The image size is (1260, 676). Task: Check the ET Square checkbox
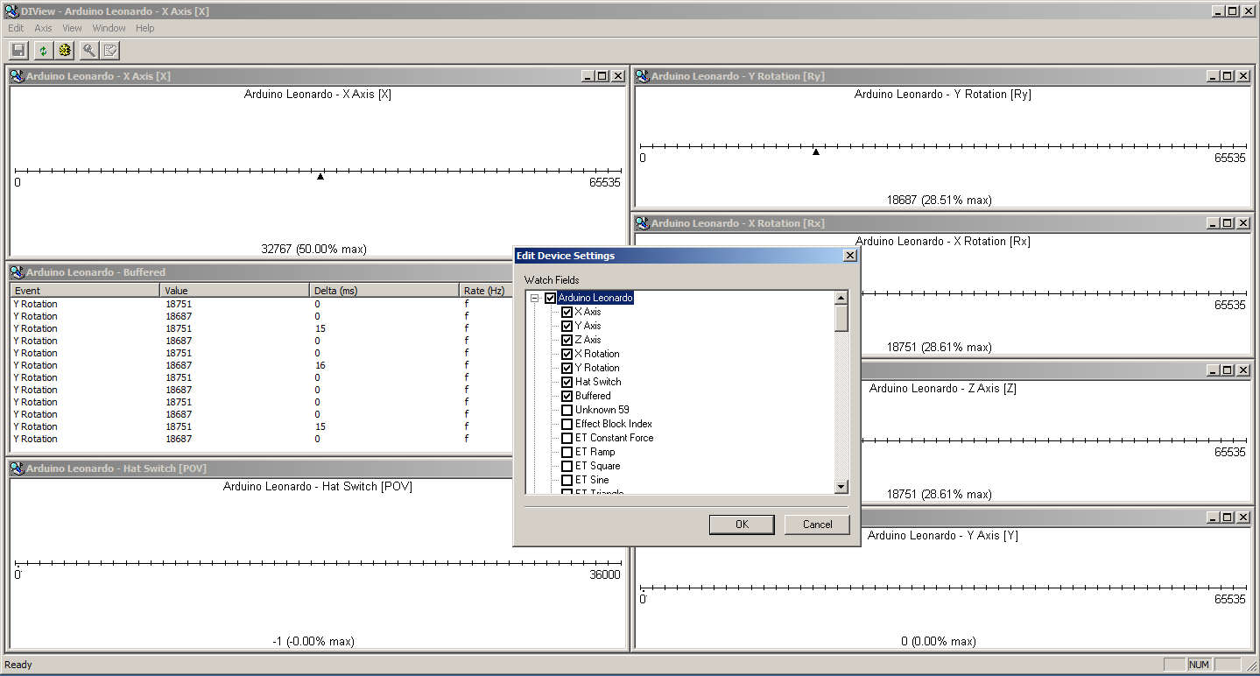(567, 466)
